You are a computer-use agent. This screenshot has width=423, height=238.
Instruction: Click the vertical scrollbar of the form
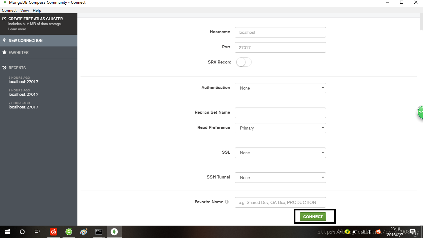pos(421,127)
